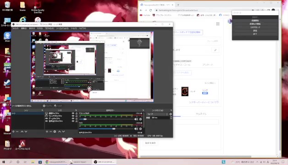Click the add scene plus icon
Image resolution: width=288 pixels, height=165 pixels.
pyautogui.click(x=13, y=132)
